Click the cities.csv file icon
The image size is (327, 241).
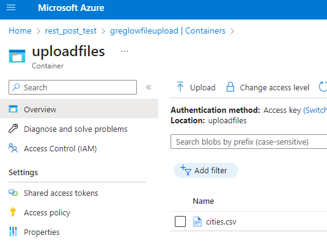coord(197,221)
